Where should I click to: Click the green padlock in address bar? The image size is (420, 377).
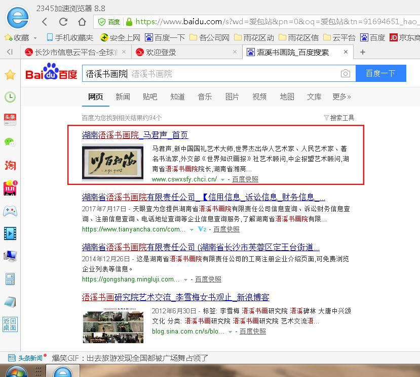point(129,22)
